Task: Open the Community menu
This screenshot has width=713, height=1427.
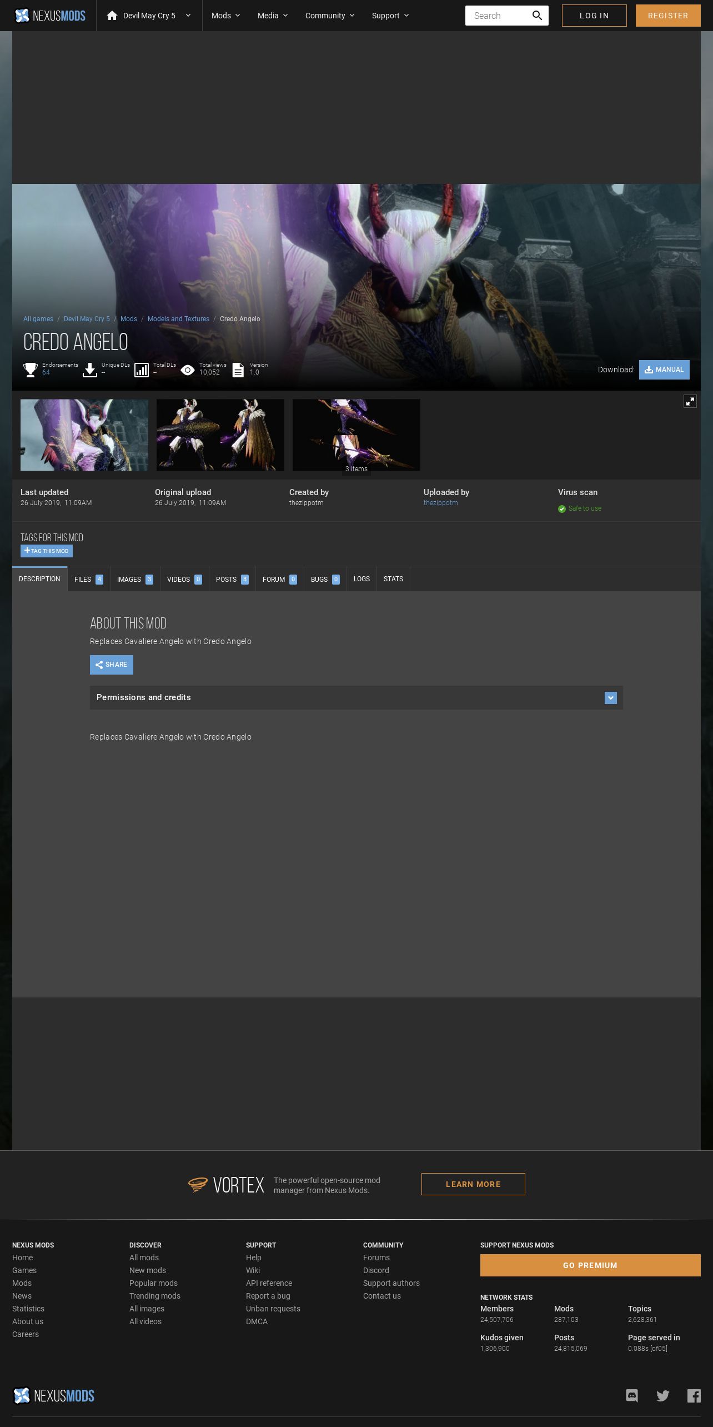Action: 330,16
